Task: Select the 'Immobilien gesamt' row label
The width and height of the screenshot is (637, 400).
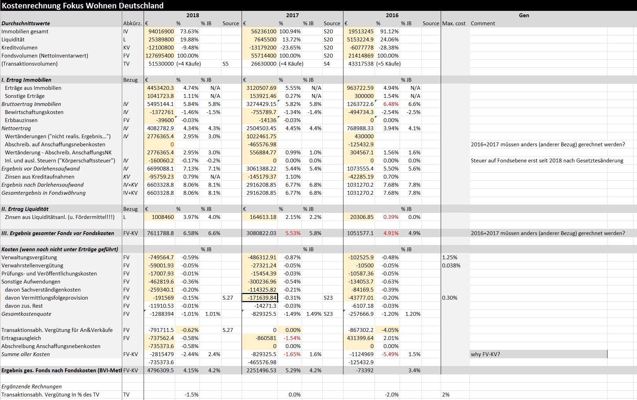Action: pos(25,32)
